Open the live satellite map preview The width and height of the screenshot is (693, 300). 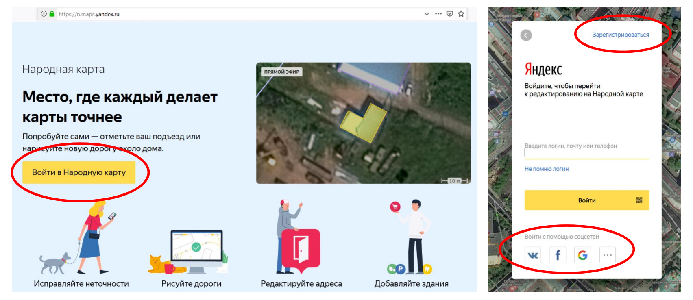(x=363, y=123)
